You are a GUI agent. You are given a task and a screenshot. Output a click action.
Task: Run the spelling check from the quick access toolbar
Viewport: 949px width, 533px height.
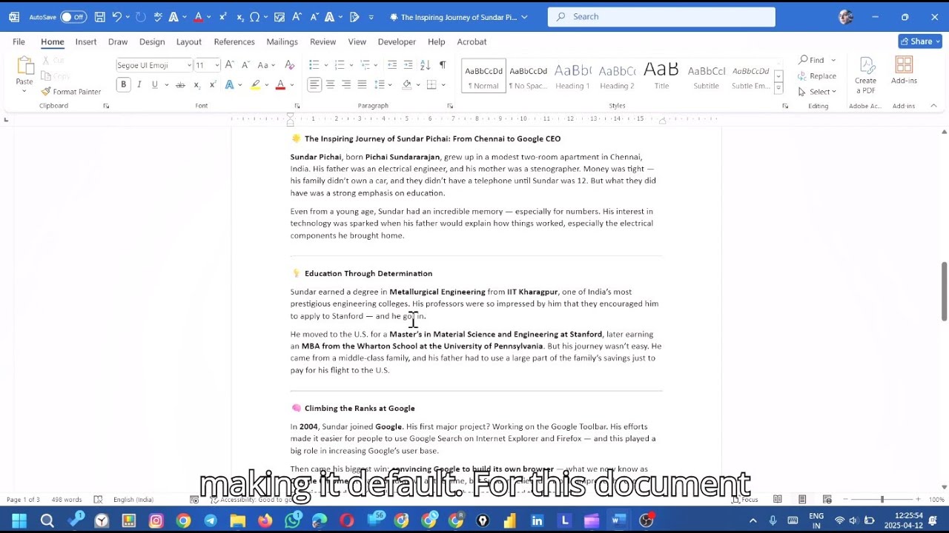pos(157,16)
